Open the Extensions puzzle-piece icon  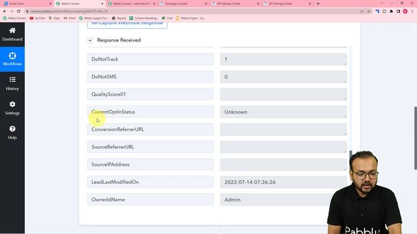(x=391, y=12)
